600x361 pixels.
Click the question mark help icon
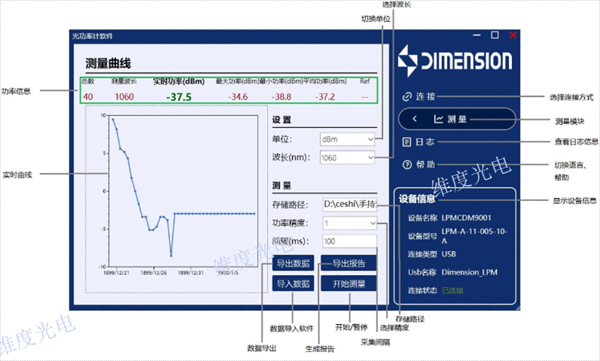(407, 165)
